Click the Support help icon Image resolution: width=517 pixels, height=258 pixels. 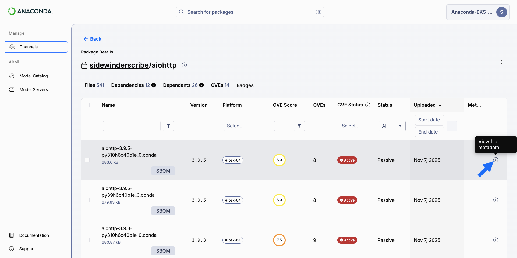point(12,249)
